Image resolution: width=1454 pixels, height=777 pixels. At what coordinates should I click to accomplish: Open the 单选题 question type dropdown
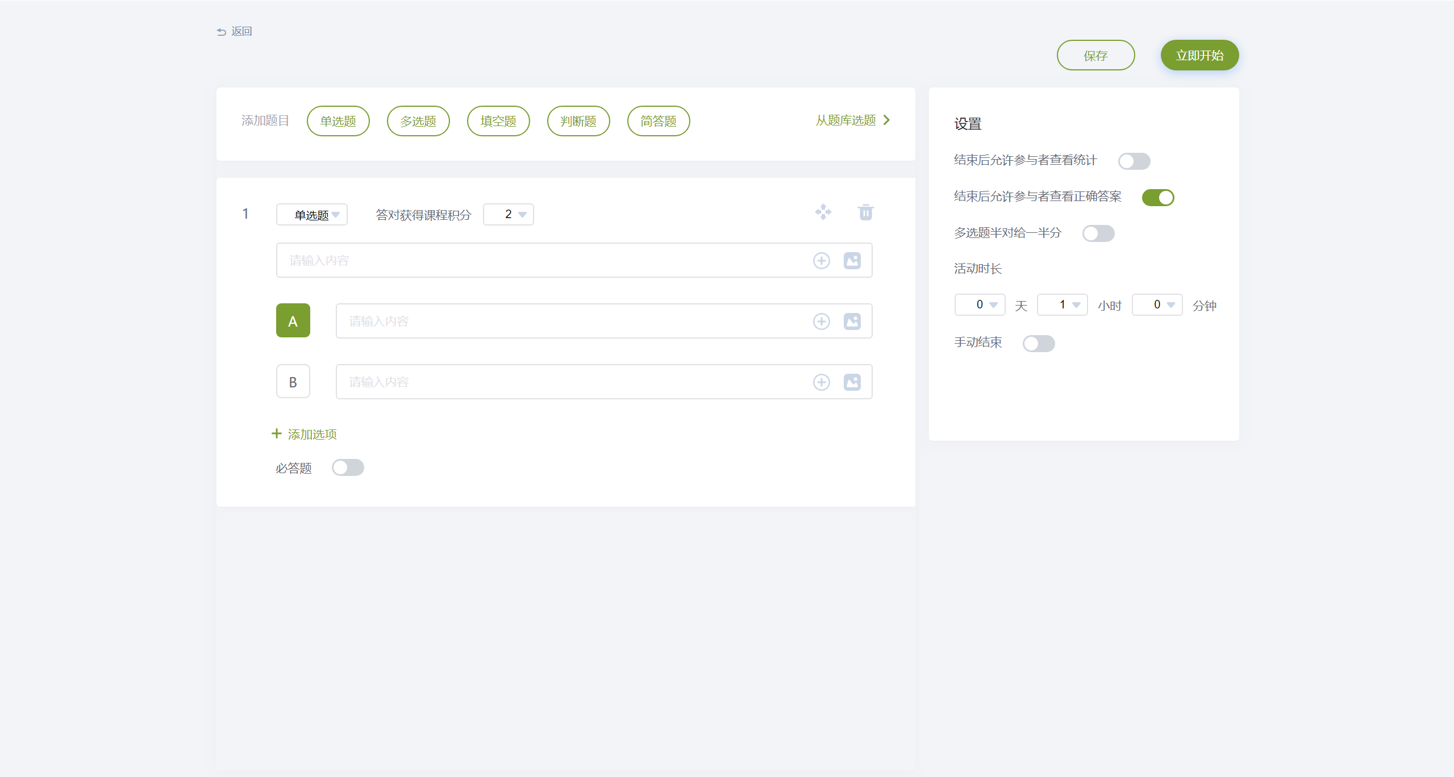point(312,215)
